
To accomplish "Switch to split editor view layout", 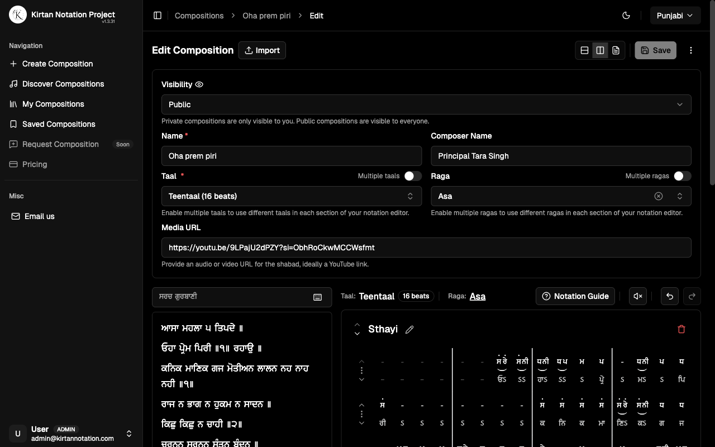I will (600, 50).
